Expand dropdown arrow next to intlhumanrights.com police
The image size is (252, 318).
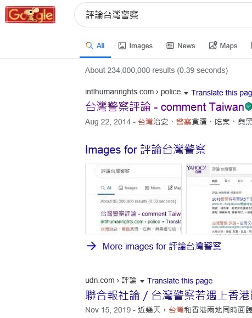(186, 93)
